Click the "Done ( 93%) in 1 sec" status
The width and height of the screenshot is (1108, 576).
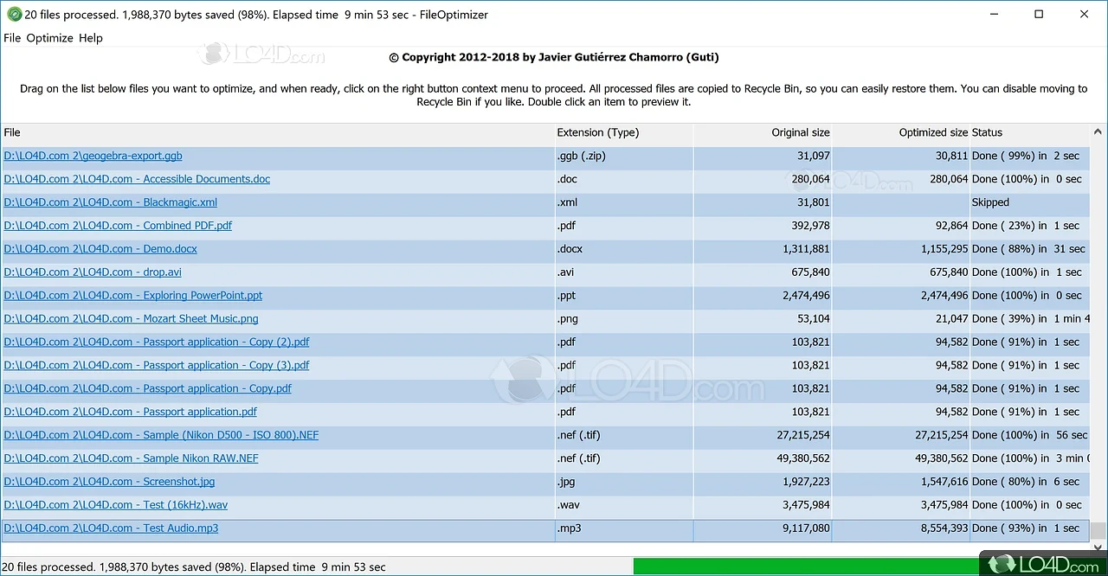[x=1026, y=528]
